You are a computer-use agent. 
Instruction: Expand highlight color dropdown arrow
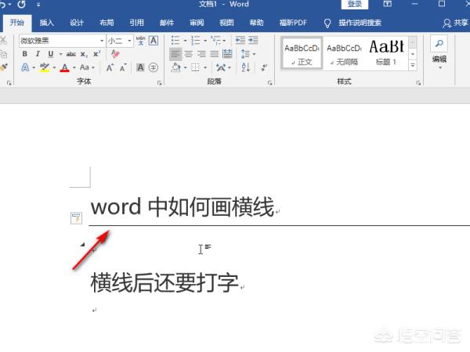tap(54, 68)
